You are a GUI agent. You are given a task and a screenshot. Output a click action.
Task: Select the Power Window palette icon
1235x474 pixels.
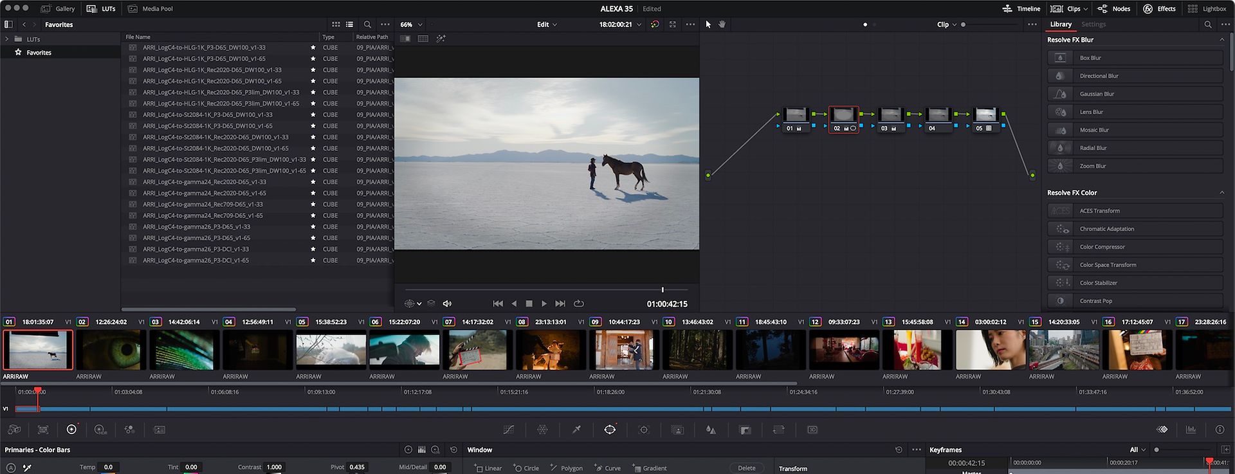[610, 430]
